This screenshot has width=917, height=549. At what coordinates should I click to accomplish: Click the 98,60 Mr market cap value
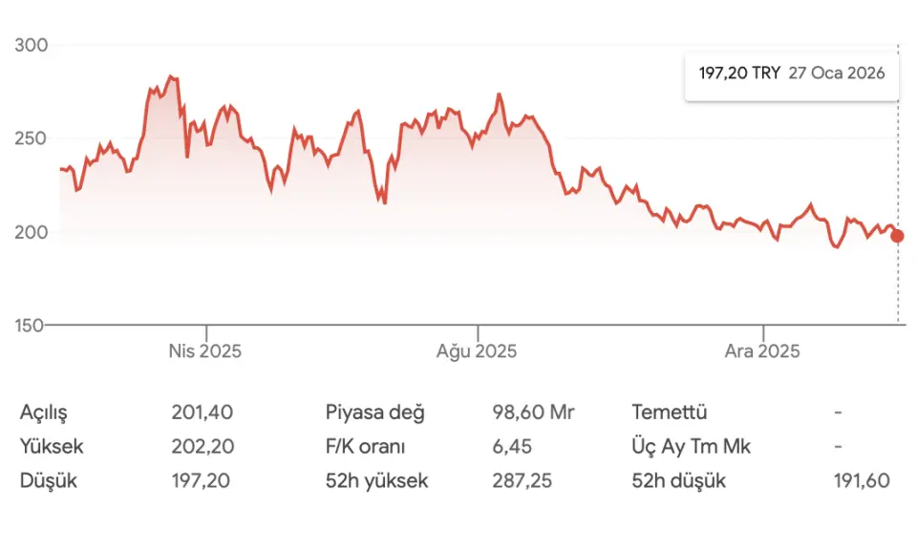(533, 412)
